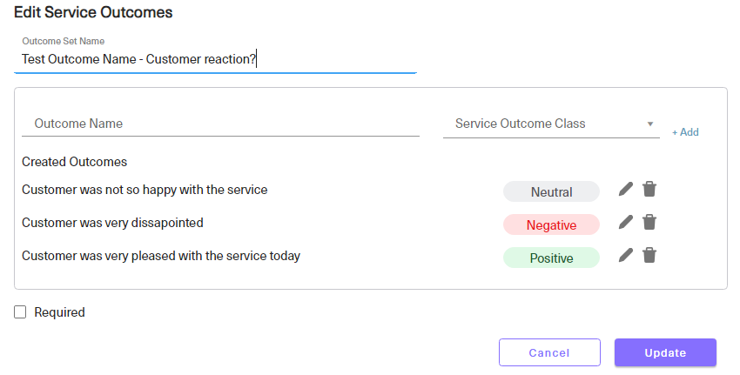Tick the Required checkbox
Viewport: 740px width, 375px height.
[20, 311]
